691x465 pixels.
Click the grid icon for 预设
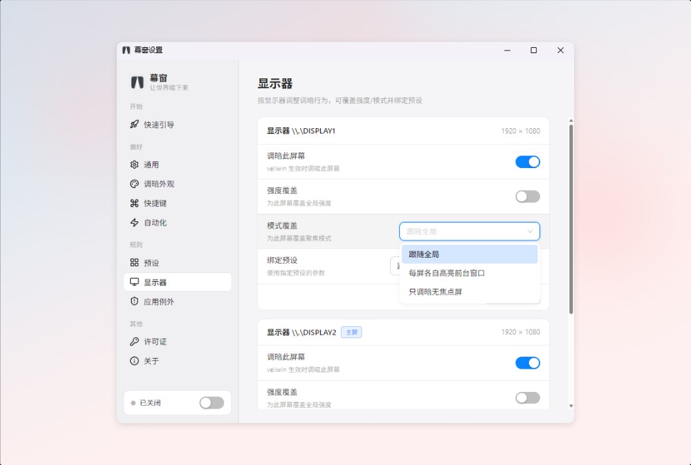pyautogui.click(x=134, y=262)
